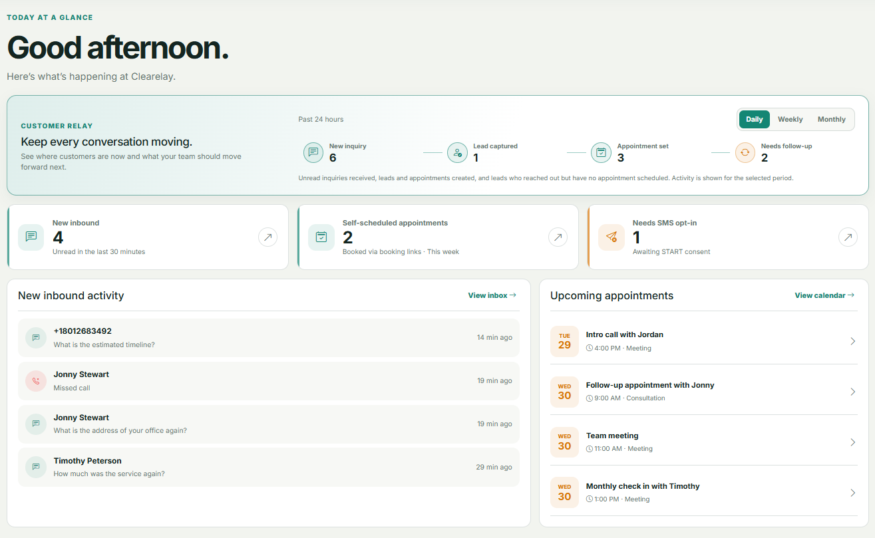This screenshot has height=538, width=875.
Task: Click the New inquiry chat bubble icon
Action: 313,152
